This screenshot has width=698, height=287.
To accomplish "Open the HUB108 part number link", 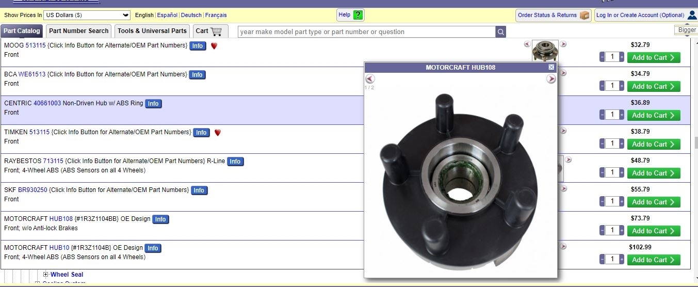I will pos(61,219).
